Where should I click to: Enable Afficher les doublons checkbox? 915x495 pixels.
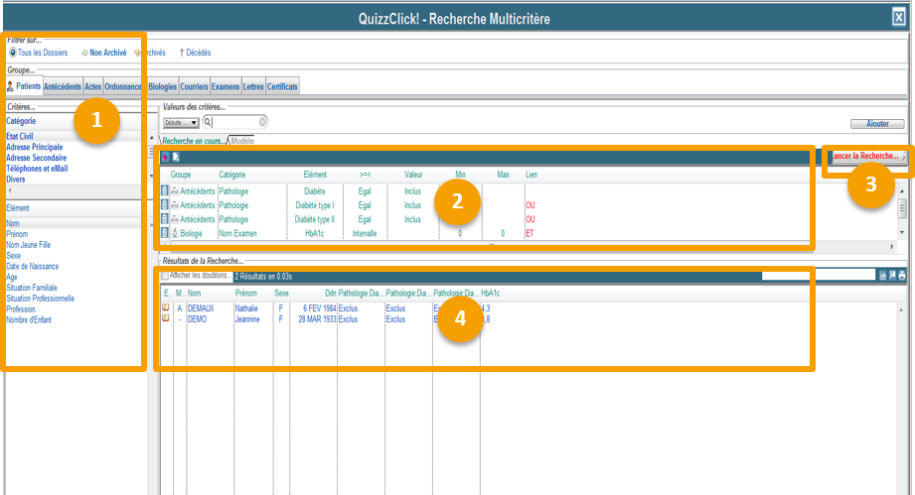pyautogui.click(x=165, y=276)
